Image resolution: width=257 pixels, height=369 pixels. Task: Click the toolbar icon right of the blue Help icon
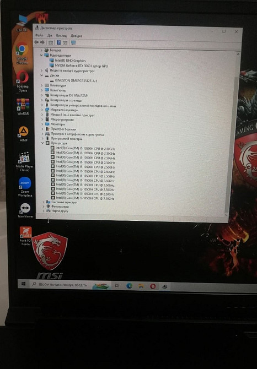point(65,42)
